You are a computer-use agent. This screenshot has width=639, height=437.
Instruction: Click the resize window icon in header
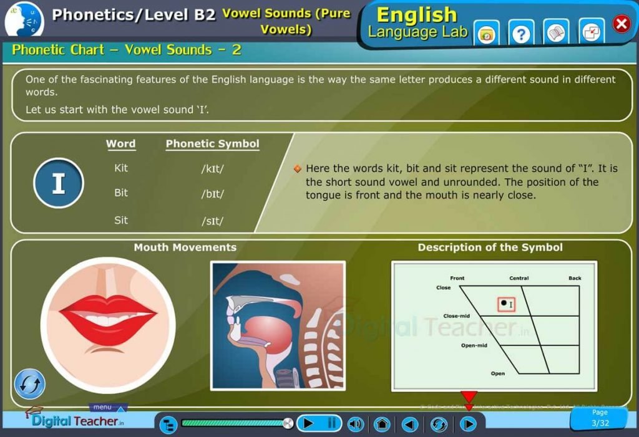[x=592, y=32]
